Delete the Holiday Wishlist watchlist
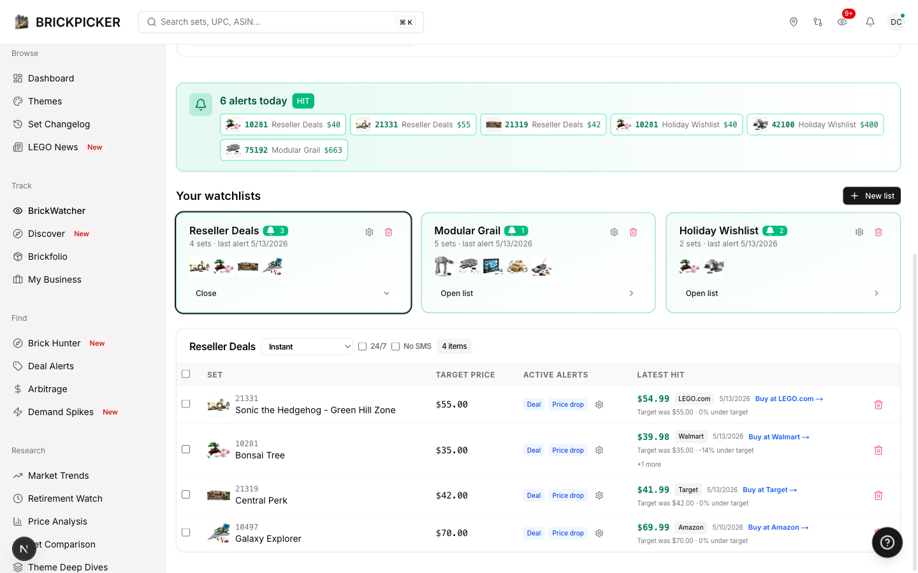This screenshot has height=573, width=918. [x=878, y=232]
